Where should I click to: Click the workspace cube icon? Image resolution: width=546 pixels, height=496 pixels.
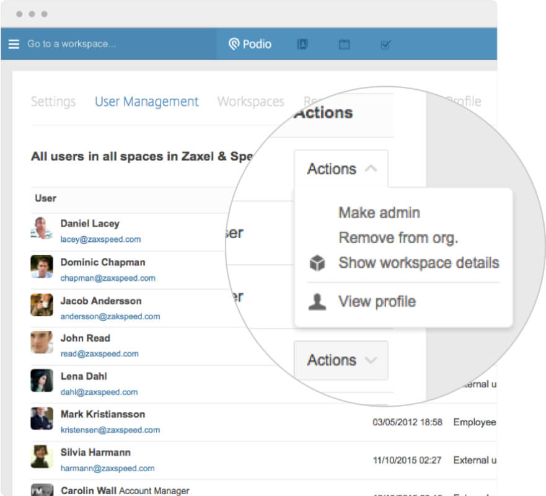click(317, 263)
